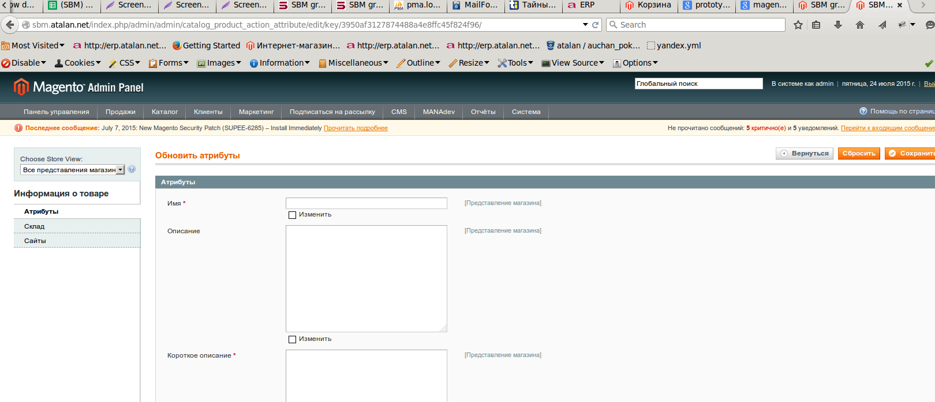This screenshot has width=935, height=402.
Task: Open CSS developer toolbar menu
Action: (125, 63)
